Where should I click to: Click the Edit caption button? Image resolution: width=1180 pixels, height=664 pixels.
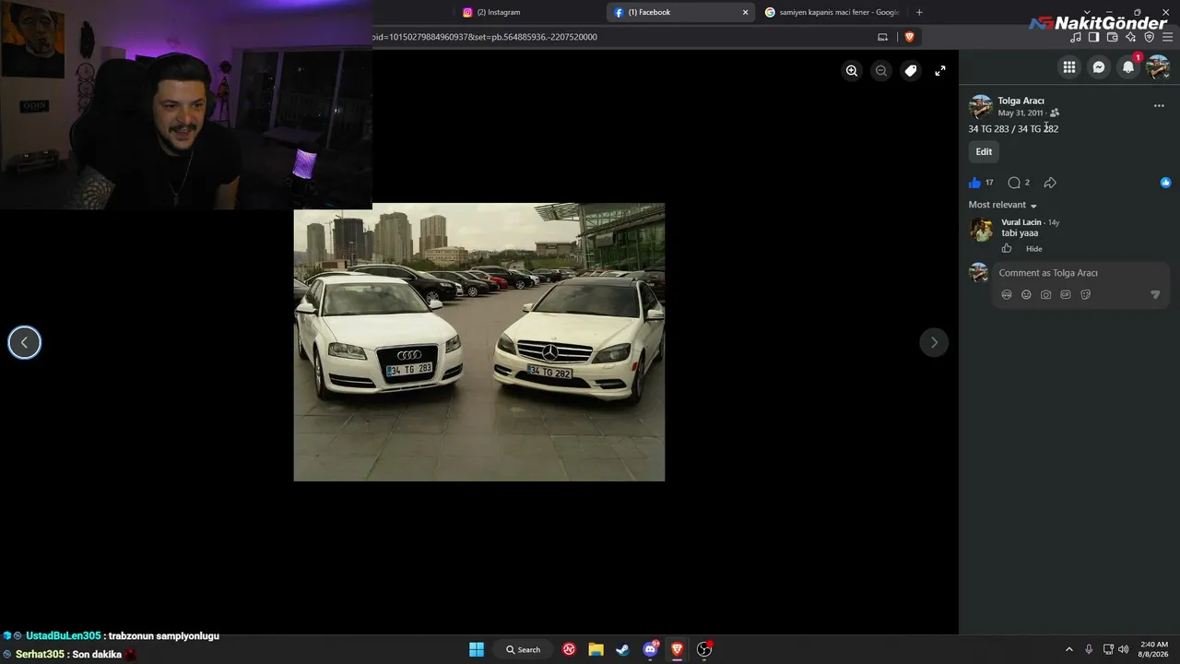(x=985, y=152)
